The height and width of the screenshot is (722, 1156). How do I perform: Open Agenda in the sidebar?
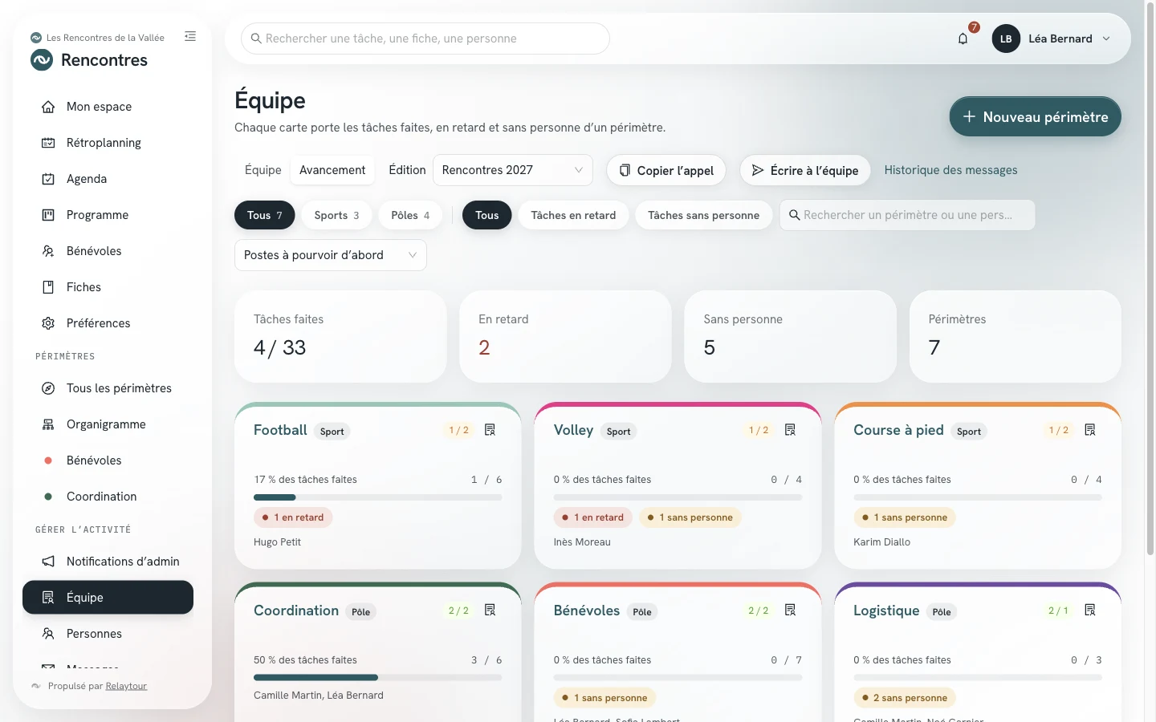pos(108,179)
